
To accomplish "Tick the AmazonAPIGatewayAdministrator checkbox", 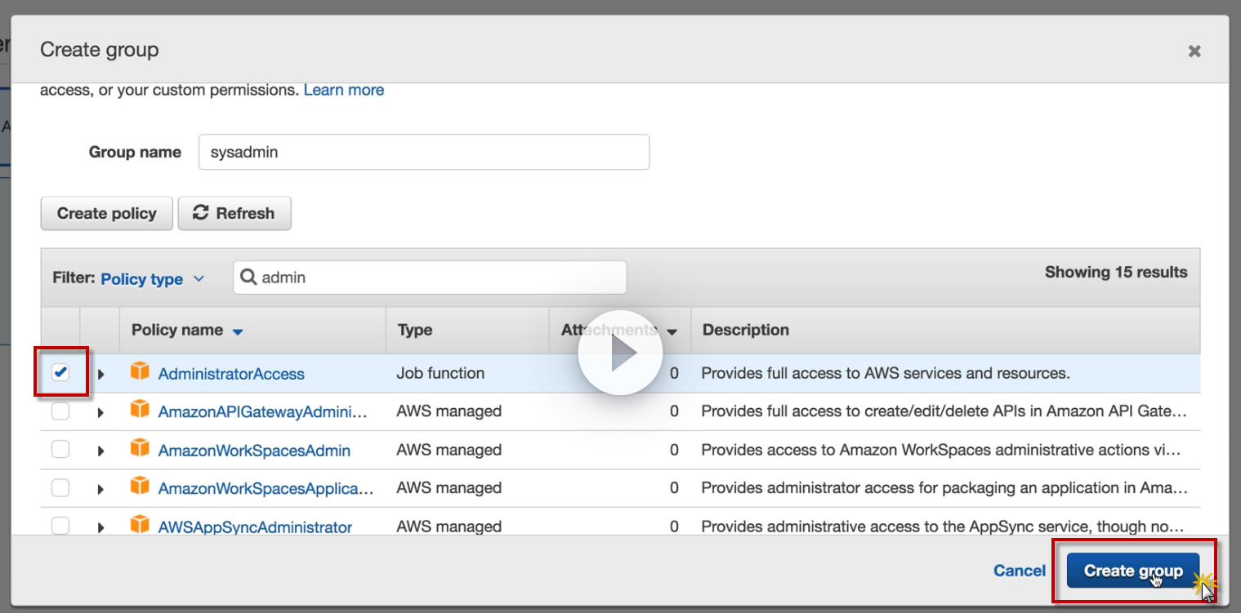I will pos(60,411).
